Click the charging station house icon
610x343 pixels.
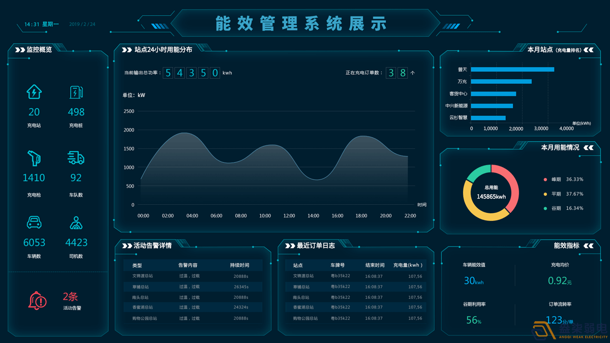click(34, 92)
